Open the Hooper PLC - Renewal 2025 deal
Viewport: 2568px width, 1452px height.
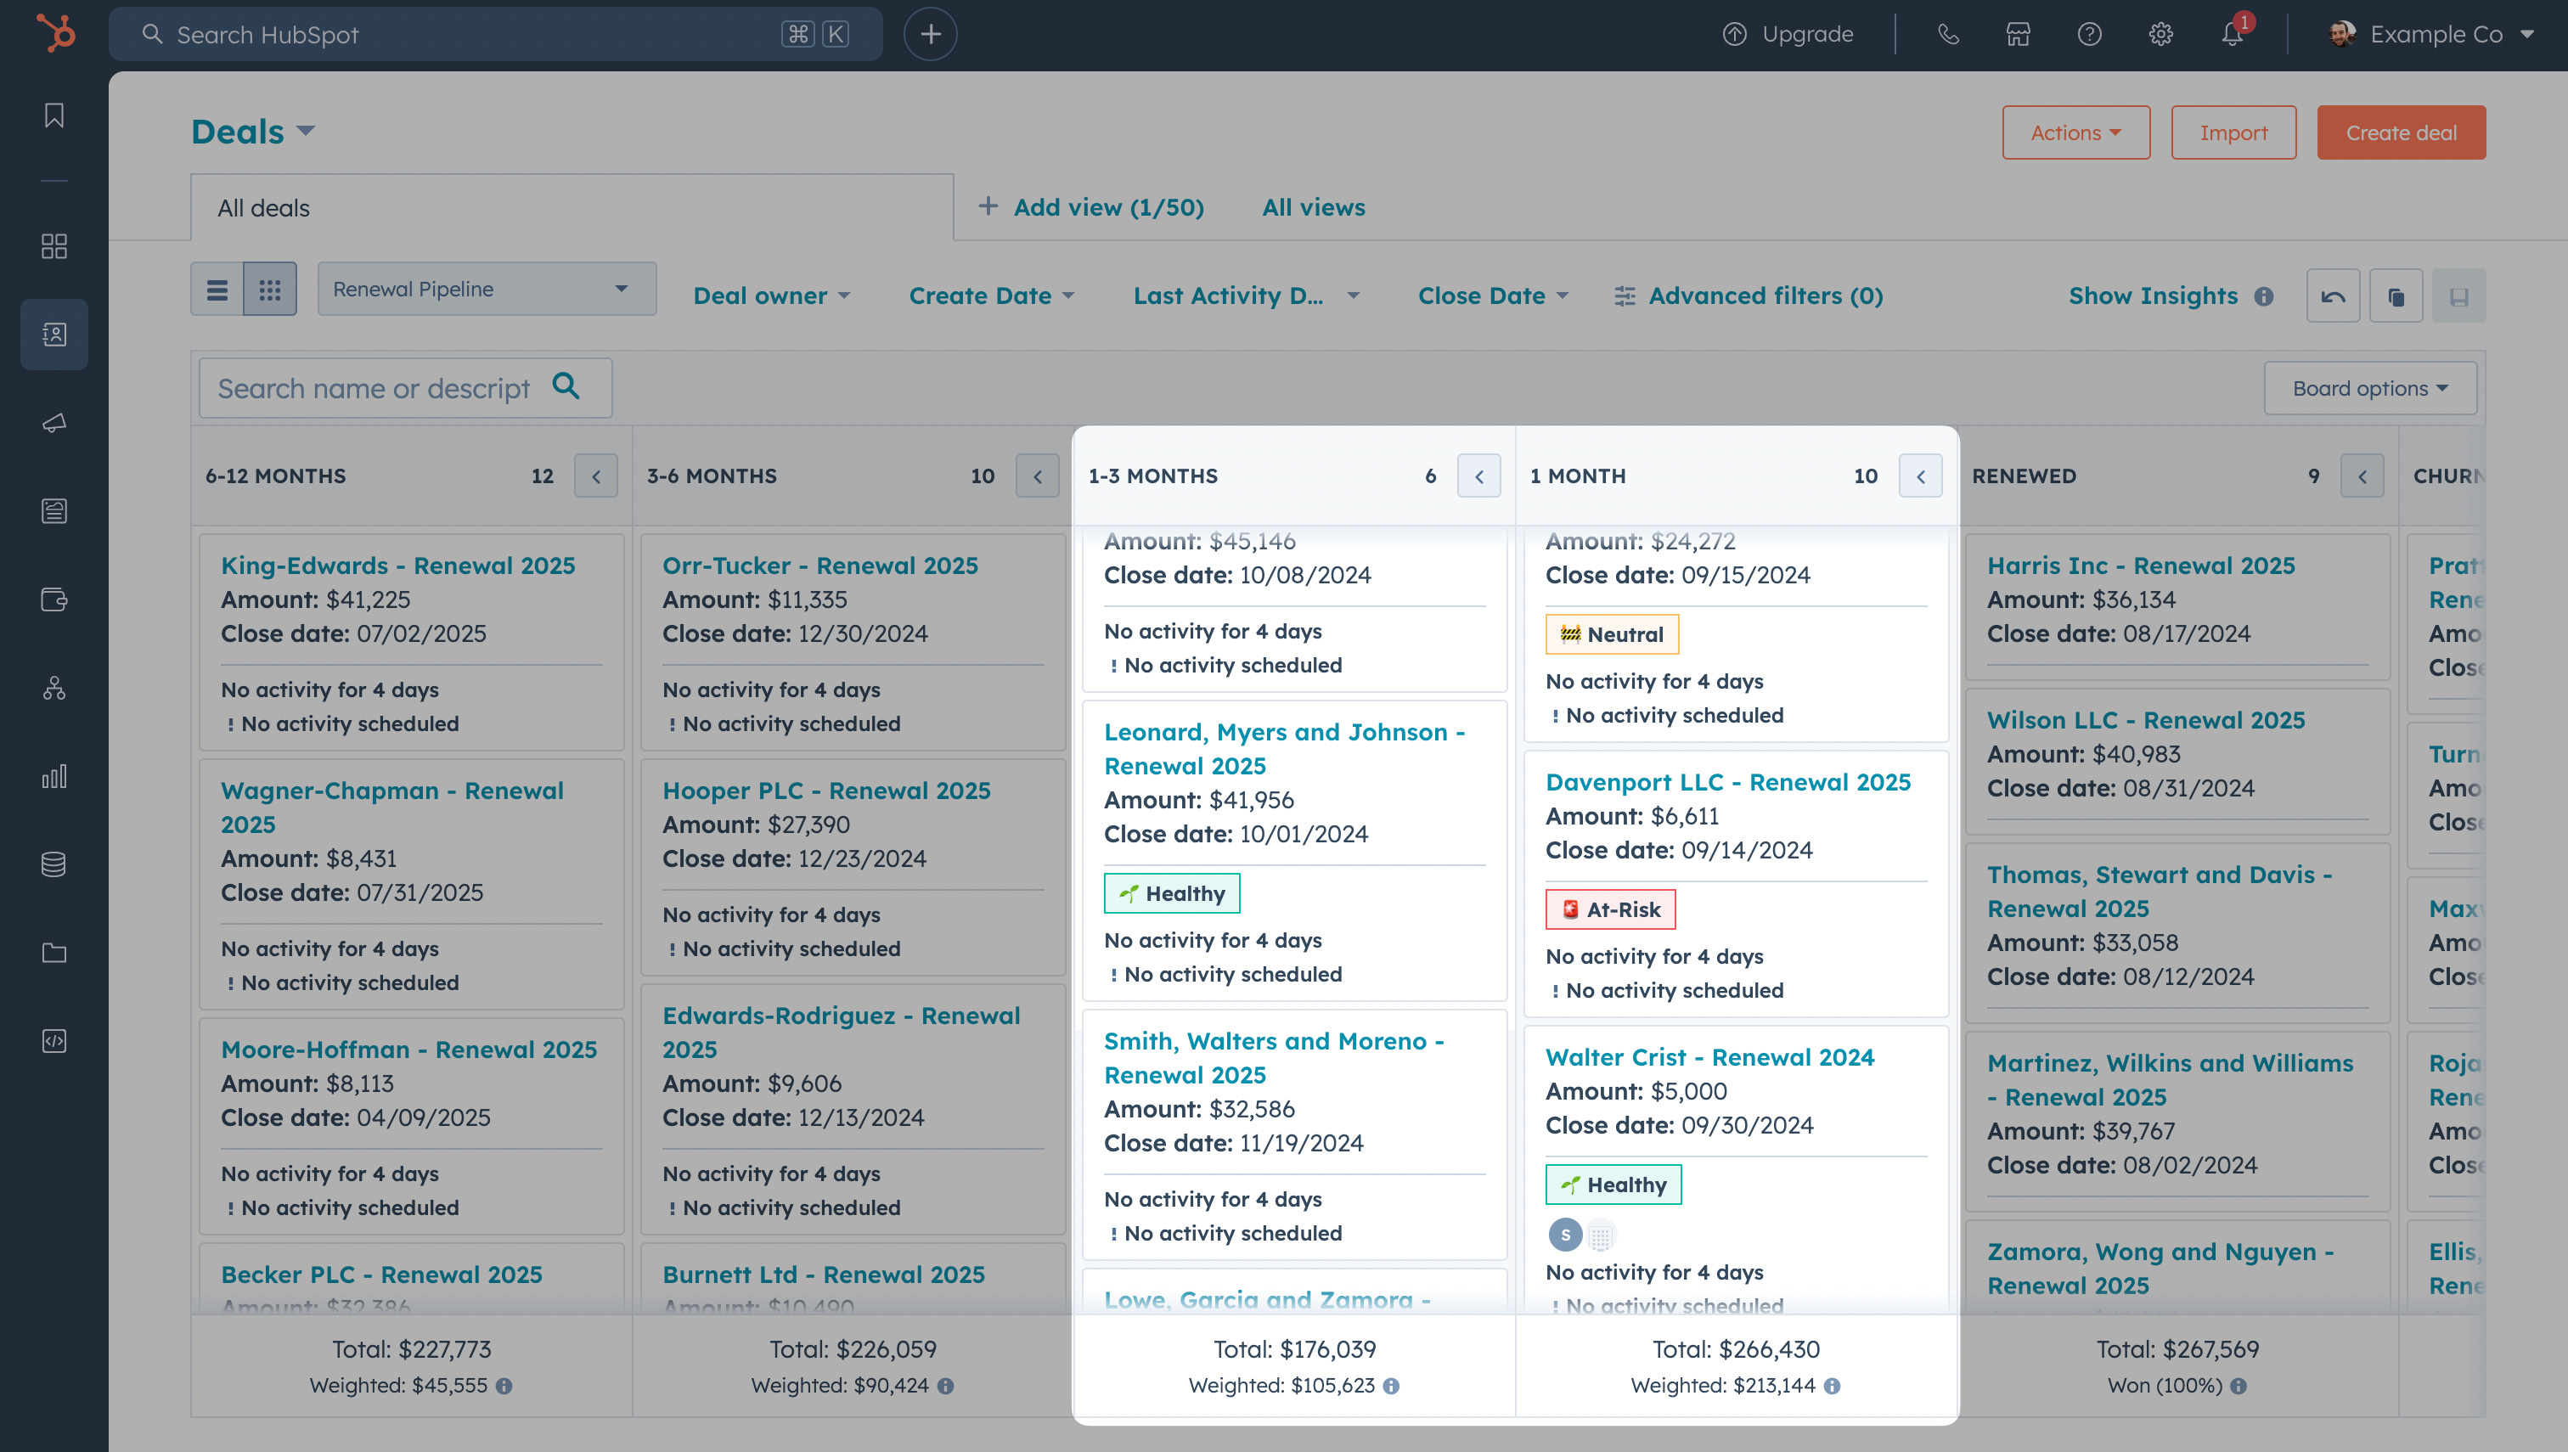pyautogui.click(x=825, y=791)
